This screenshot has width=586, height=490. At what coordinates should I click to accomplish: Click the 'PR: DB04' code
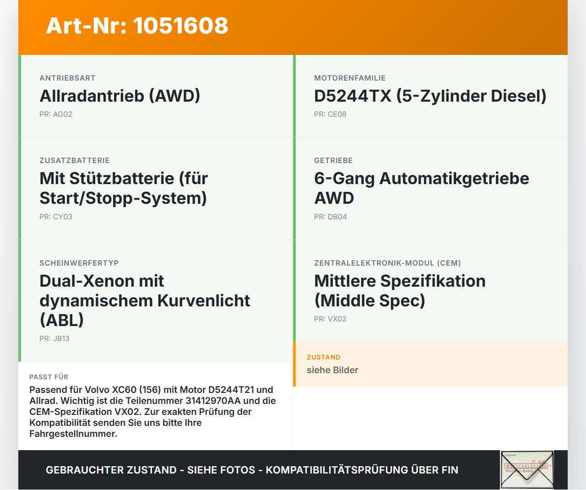[331, 217]
